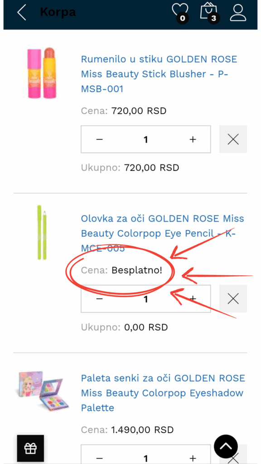Open Paleta senki Eyeshadow Palette link
Screen dimensions: 261x464
click(163, 393)
